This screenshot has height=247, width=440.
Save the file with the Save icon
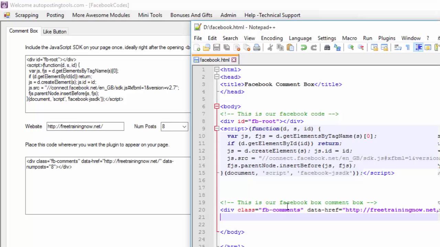click(217, 48)
